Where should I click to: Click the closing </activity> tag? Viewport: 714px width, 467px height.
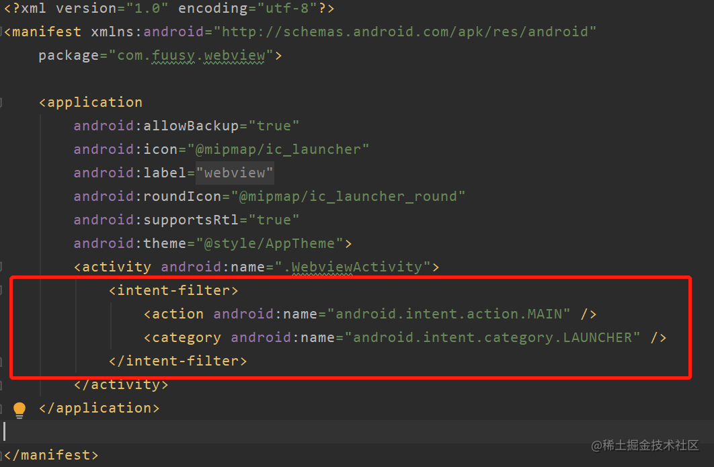click(121, 384)
